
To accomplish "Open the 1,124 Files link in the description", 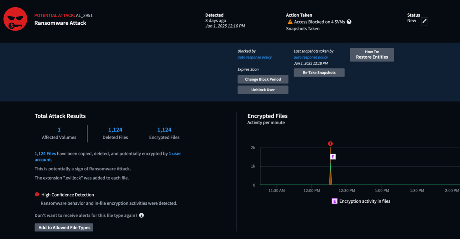I will [45, 154].
